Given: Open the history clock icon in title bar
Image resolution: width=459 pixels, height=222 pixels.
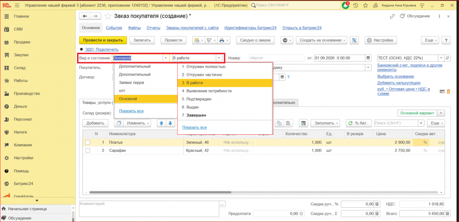Looking at the screenshot, I should click(x=355, y=5).
